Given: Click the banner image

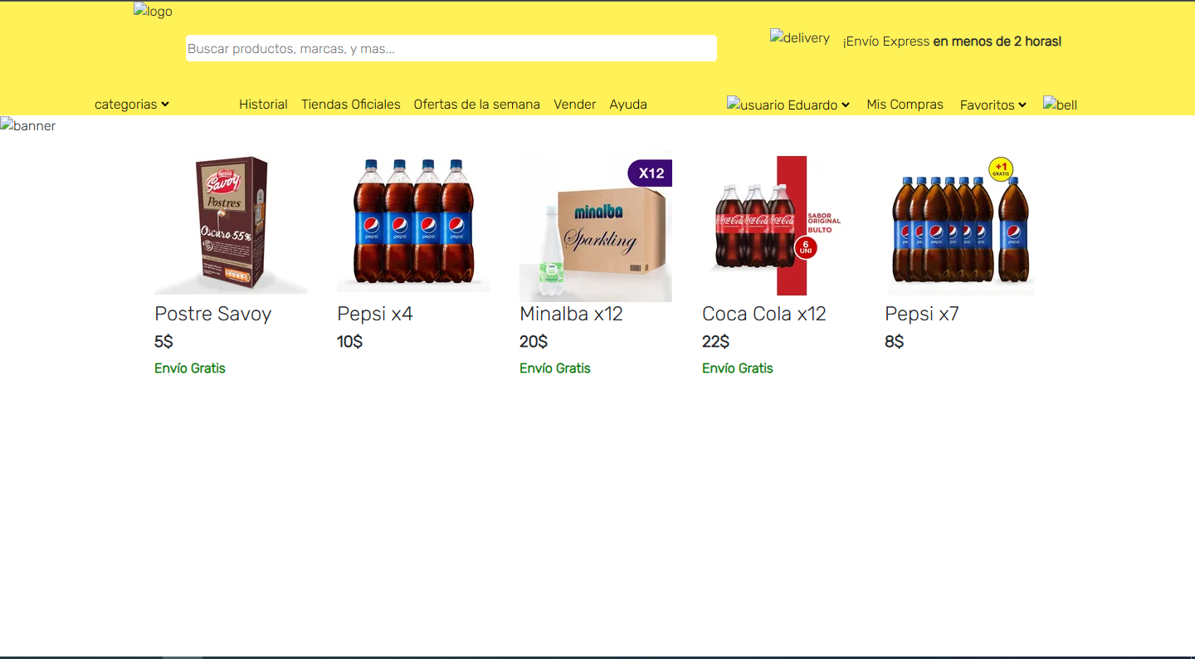Looking at the screenshot, I should point(28,125).
